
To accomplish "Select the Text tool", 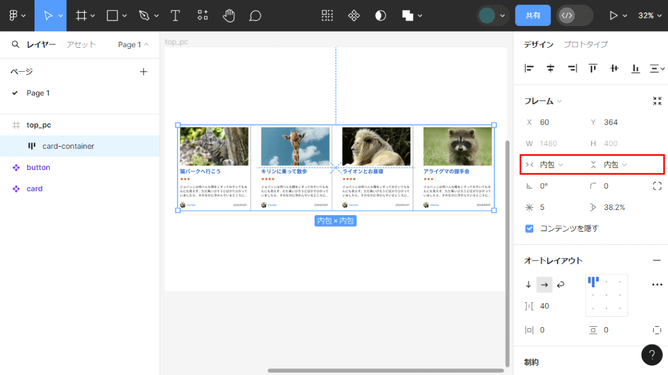I will point(175,16).
